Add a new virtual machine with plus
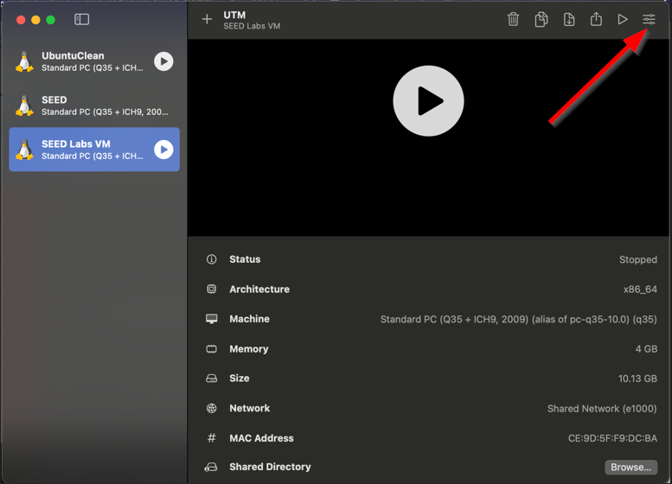672x484 pixels. (207, 19)
